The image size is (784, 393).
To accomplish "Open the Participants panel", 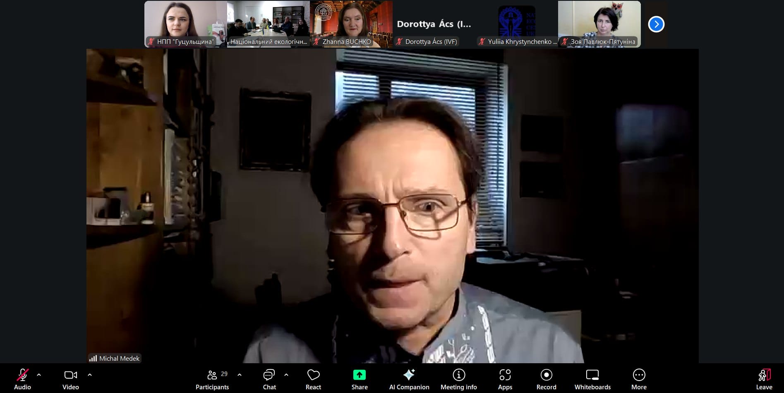I will [212, 379].
